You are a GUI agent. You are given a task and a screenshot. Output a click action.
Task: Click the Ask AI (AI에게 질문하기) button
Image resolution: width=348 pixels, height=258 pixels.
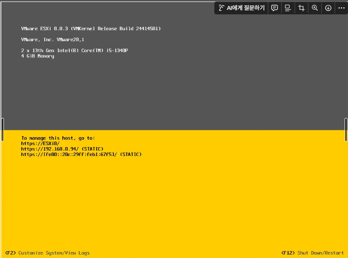(242, 8)
